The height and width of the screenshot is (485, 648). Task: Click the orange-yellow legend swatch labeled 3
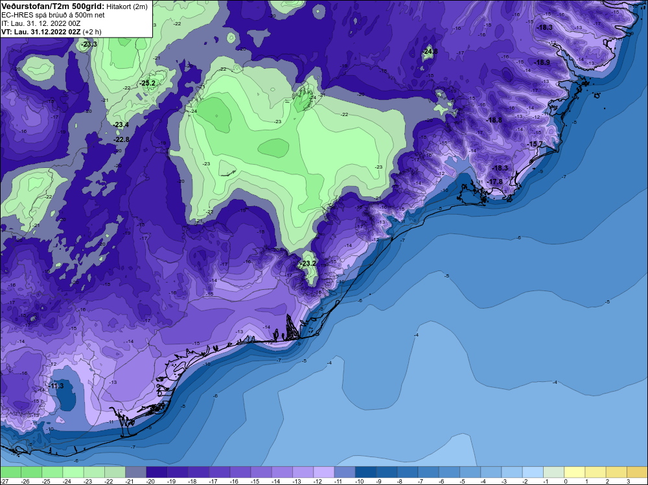coord(637,472)
